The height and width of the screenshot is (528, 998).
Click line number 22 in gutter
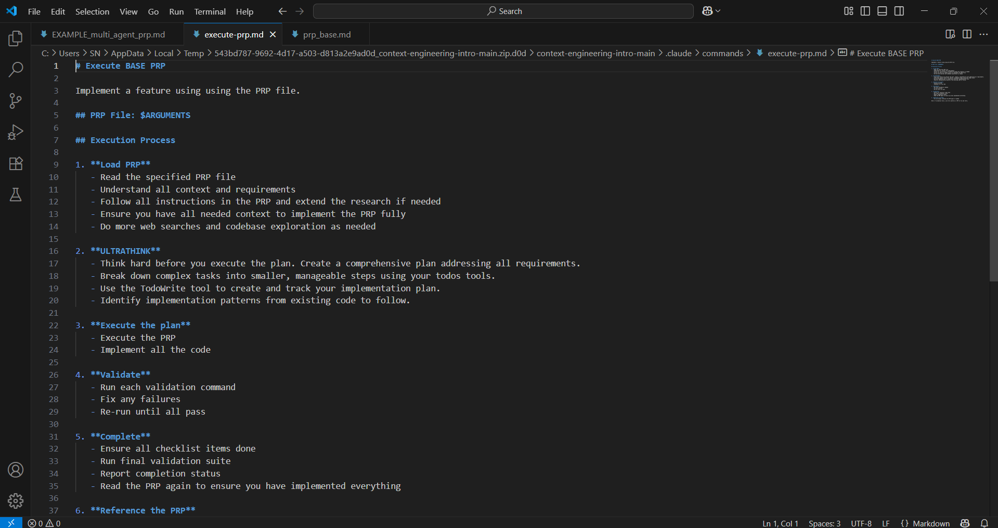54,325
